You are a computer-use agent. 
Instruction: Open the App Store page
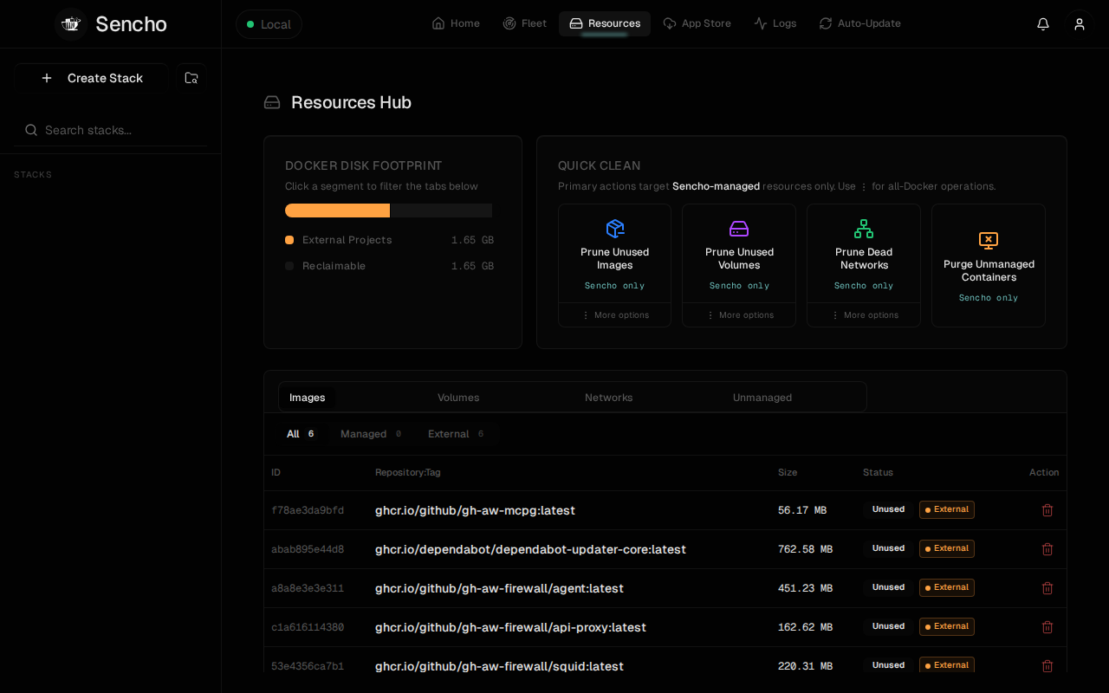697,23
